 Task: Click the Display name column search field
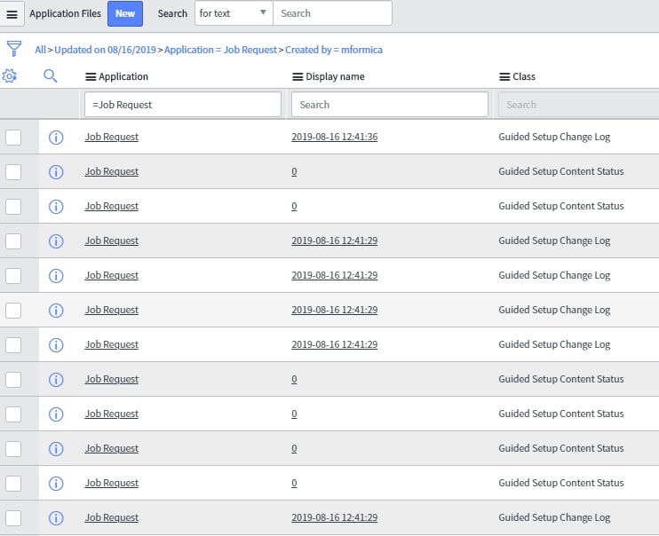click(390, 105)
